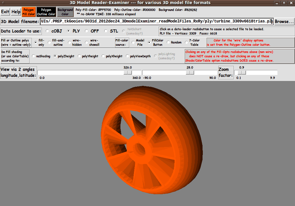Browse for a 3D model file

(x=284, y=22)
